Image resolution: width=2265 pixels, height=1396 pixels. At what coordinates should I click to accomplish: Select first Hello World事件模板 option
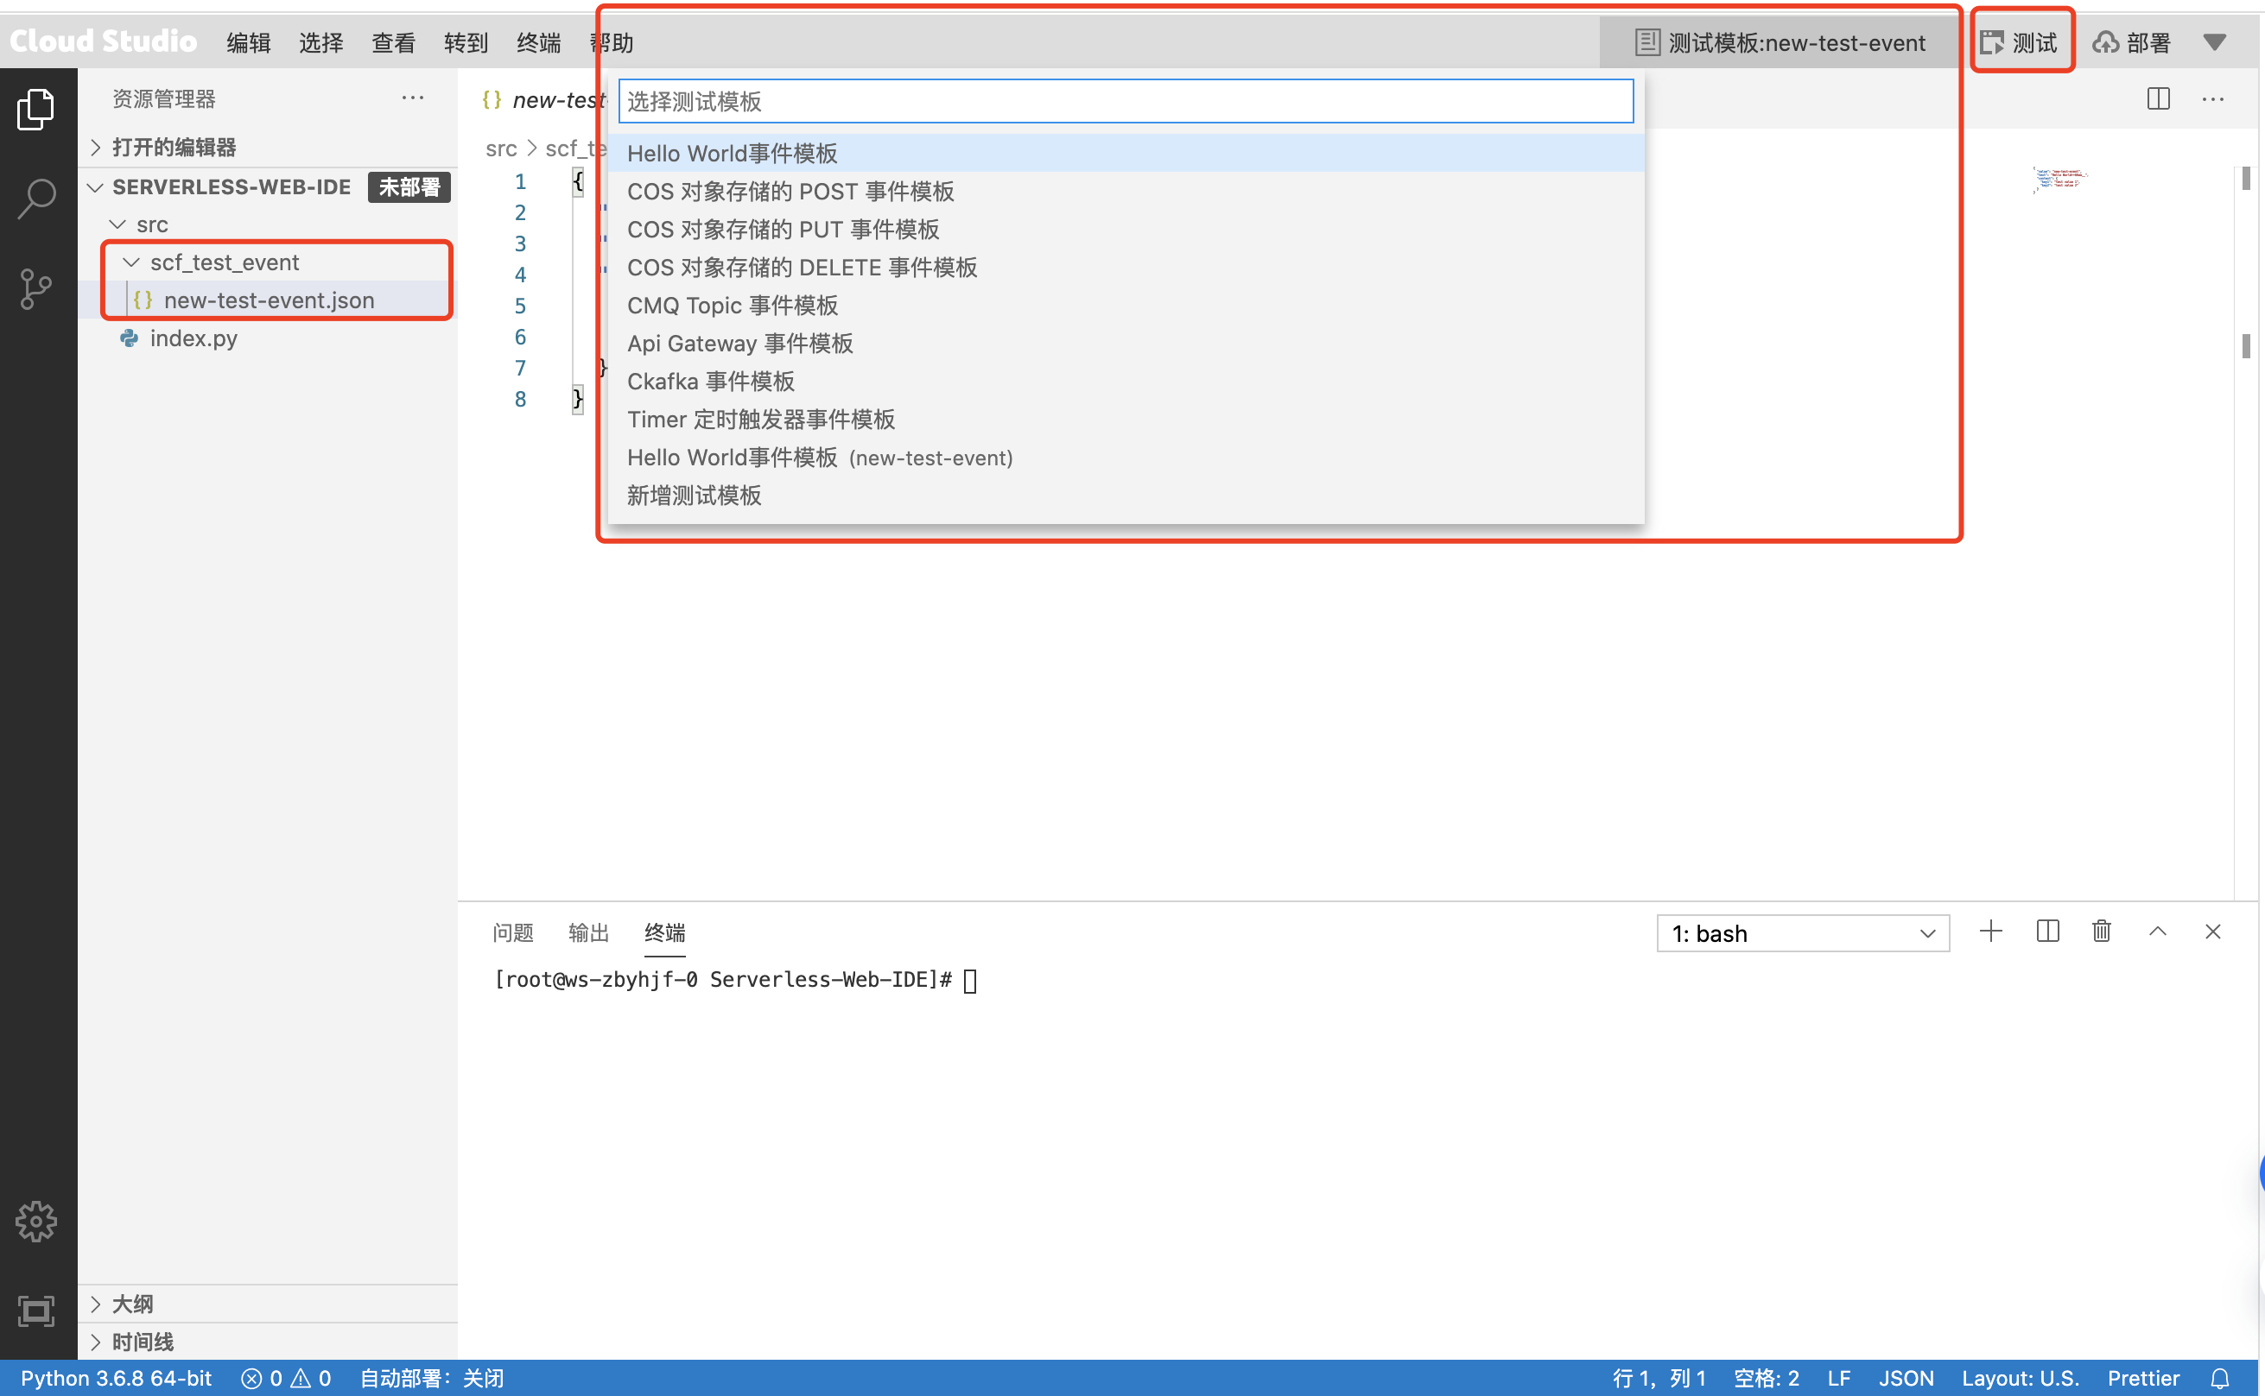coord(1125,154)
